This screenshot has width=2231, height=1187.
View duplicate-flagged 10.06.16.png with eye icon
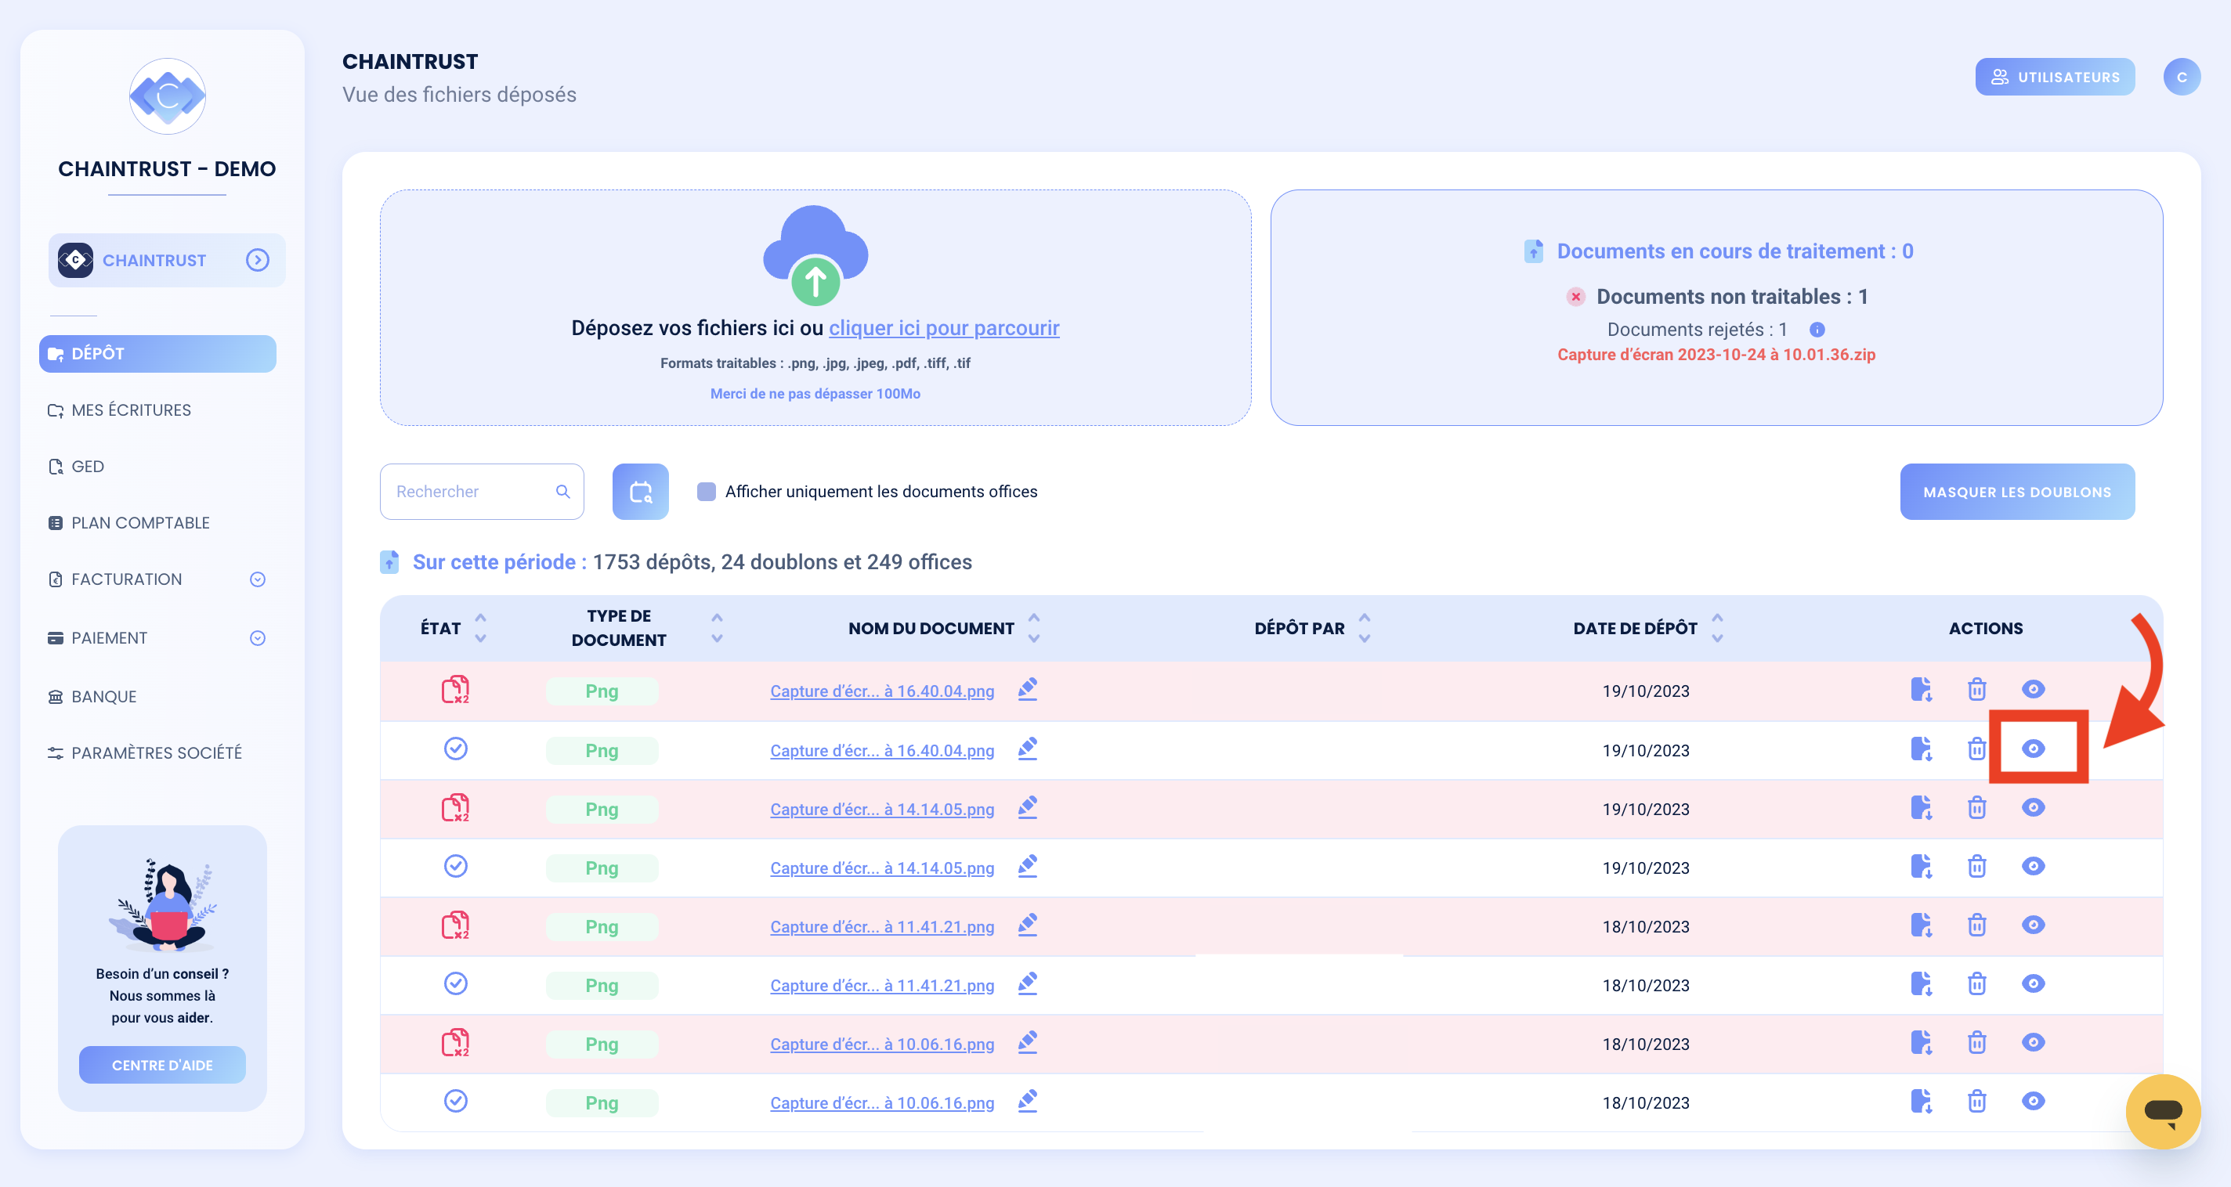coord(2033,1042)
